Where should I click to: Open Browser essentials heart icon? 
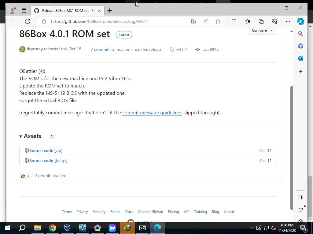click(x=274, y=21)
